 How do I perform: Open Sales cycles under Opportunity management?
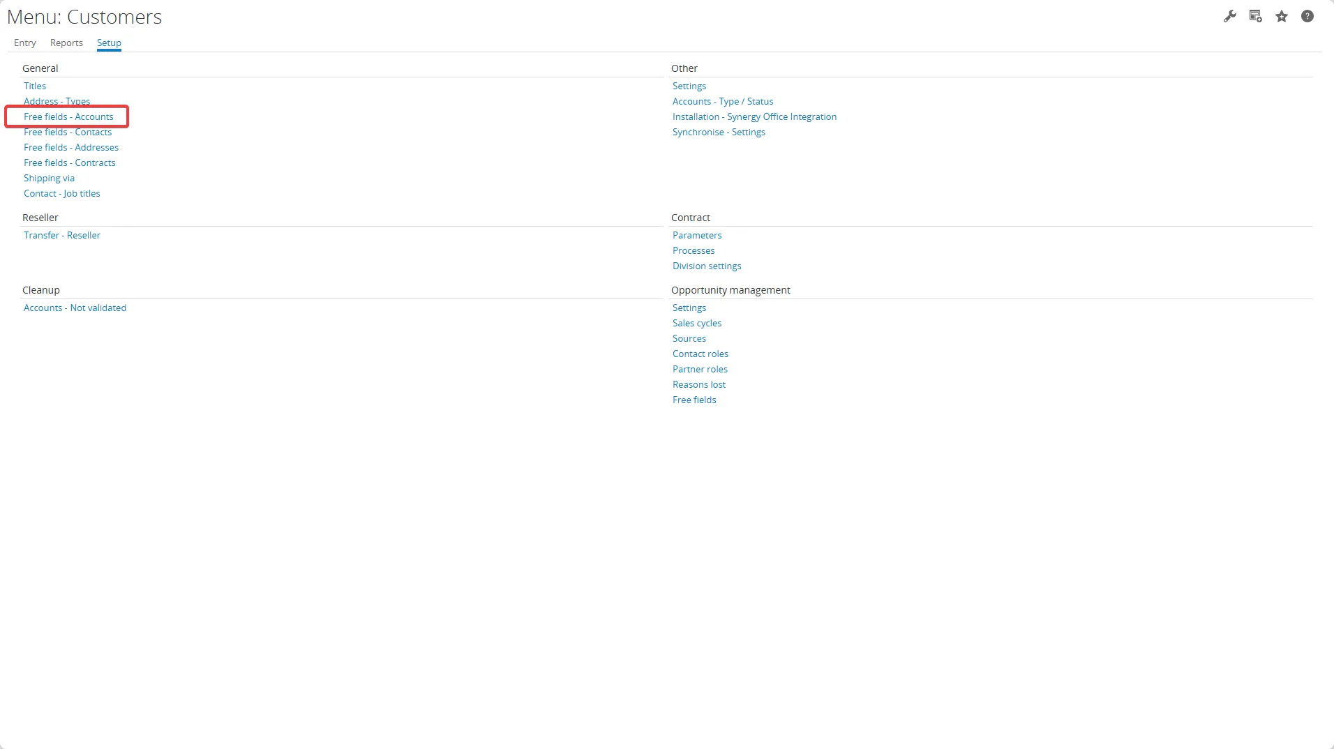[697, 323]
